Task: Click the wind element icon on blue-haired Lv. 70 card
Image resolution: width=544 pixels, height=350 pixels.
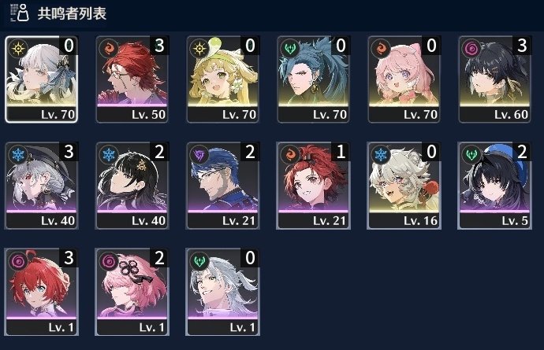Action: pos(290,48)
